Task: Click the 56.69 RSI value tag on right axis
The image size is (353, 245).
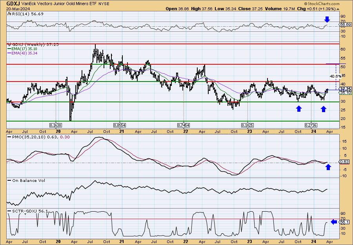Action: click(x=346, y=25)
